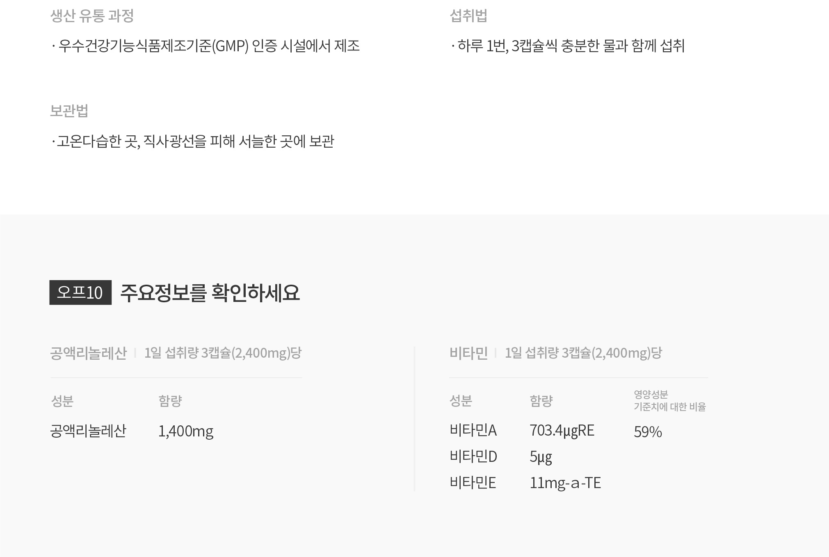
Task: Select the GMP 인증 시설 manufacturing line
Action: (206, 46)
